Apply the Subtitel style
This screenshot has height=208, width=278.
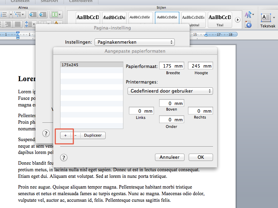pos(193,20)
